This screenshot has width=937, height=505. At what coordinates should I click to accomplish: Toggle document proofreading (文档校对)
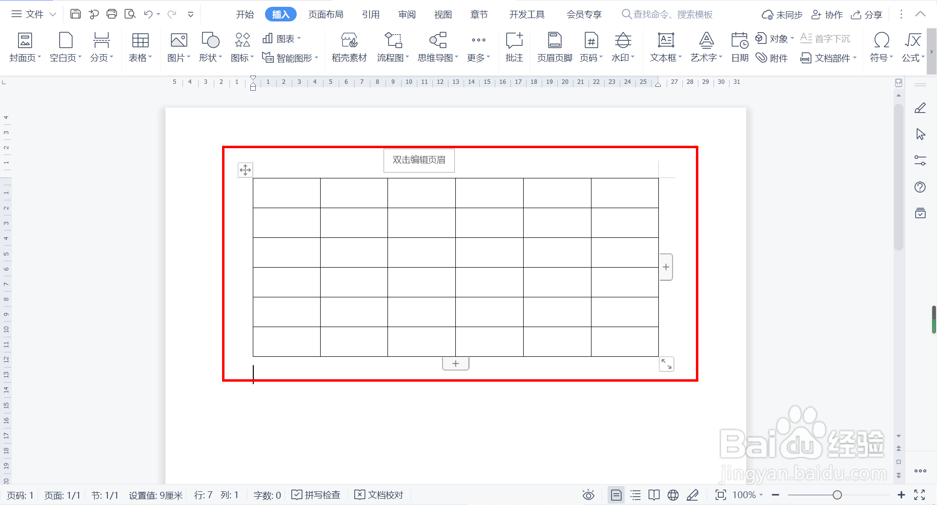point(379,495)
